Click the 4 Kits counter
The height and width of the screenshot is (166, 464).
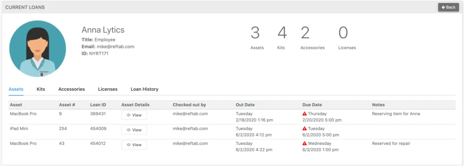[282, 37]
